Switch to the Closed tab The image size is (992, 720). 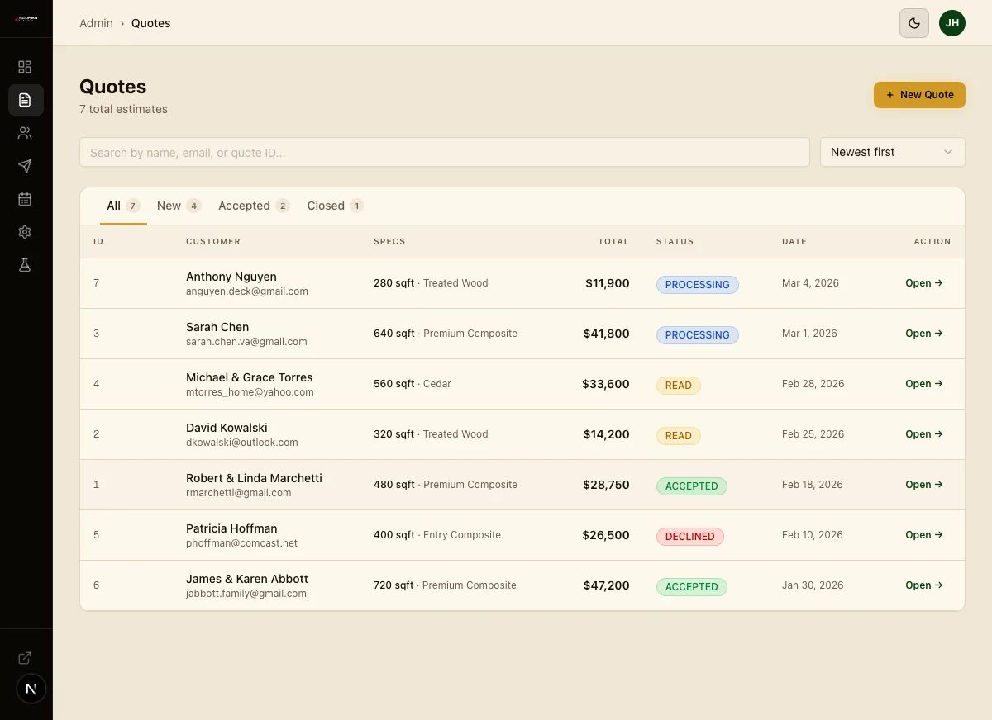tap(335, 206)
